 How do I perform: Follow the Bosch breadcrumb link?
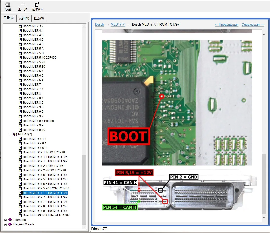100,24
